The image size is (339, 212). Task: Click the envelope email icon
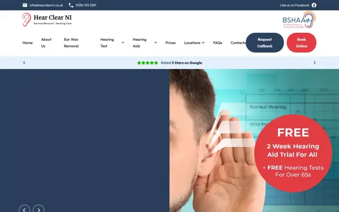[x=25, y=5]
